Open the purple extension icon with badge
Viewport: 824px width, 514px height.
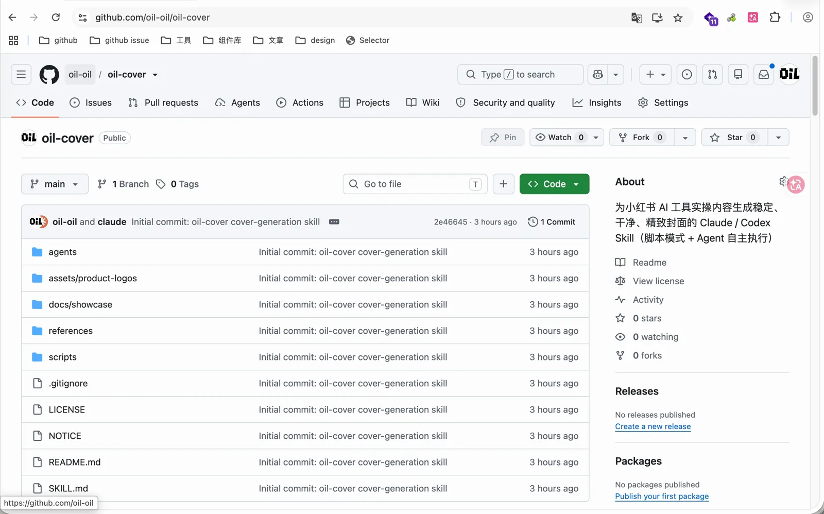coord(711,19)
